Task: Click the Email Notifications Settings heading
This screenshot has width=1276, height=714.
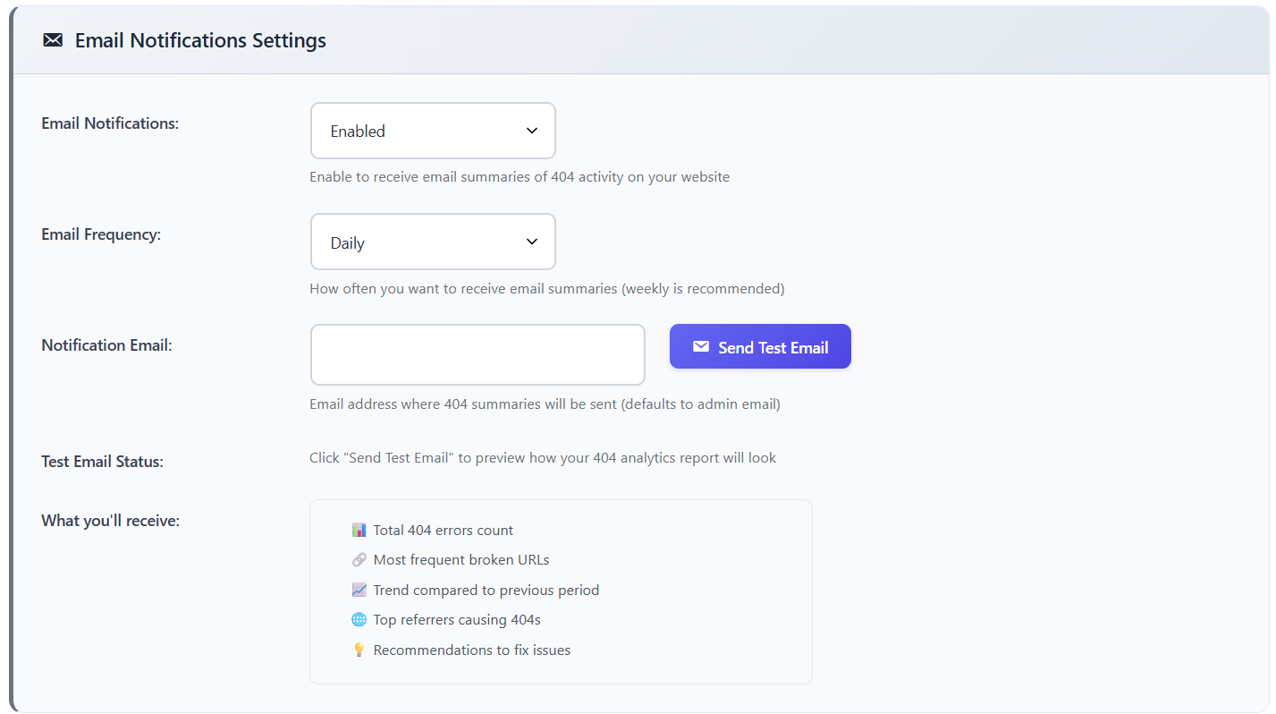Action: tap(200, 40)
